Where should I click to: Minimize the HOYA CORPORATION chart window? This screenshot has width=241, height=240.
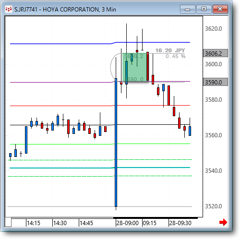[x=187, y=9]
